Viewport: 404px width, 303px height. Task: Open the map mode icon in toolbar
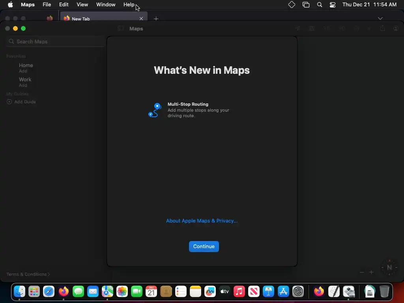[312, 28]
